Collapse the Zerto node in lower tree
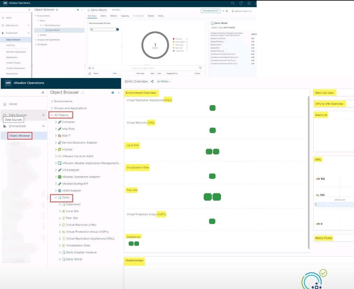Image resolution: width=354 pixels, height=289 pixels. point(56,197)
